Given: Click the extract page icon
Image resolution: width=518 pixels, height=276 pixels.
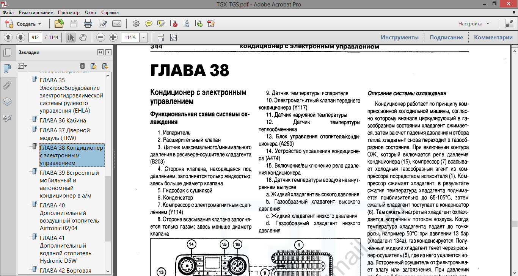Looking at the screenshot, I should [x=199, y=24].
